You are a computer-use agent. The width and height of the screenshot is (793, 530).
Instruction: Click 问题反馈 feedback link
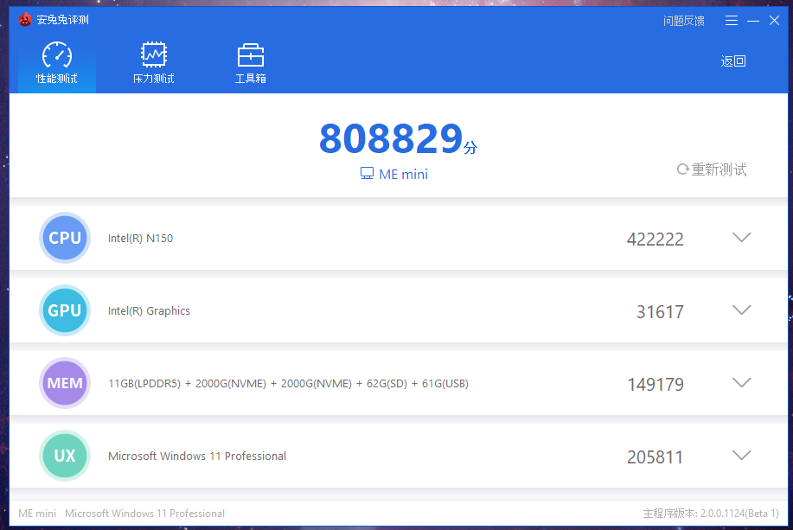click(684, 21)
